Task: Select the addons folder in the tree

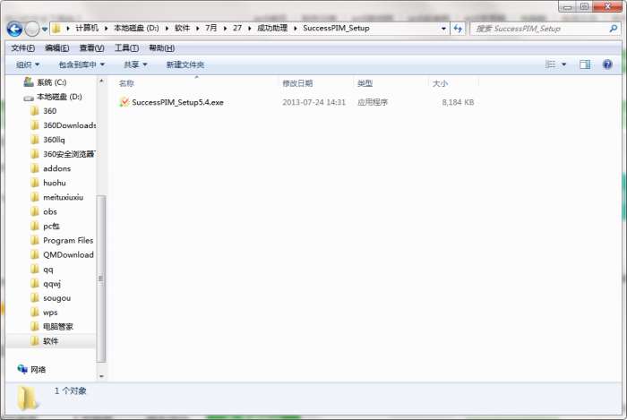Action: [x=56, y=168]
